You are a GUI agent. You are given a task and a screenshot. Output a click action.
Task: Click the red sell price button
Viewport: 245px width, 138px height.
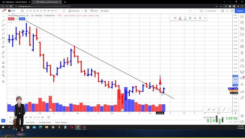11,19
